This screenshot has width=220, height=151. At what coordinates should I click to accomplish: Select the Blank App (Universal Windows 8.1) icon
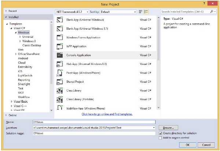click(60, 28)
